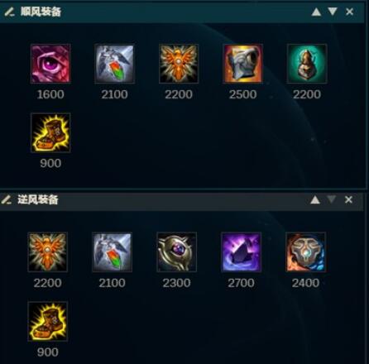Click the winged shield item in 顺风装备
The image size is (369, 364).
click(114, 64)
